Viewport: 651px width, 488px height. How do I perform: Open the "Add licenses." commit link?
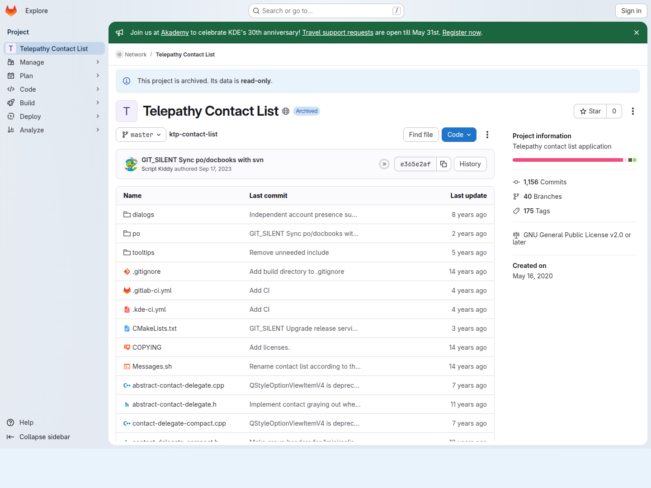click(x=269, y=347)
